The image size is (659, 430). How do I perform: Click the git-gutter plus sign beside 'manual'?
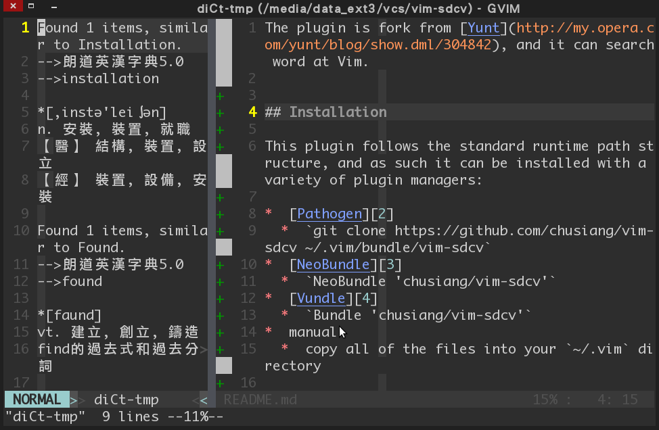point(219,332)
